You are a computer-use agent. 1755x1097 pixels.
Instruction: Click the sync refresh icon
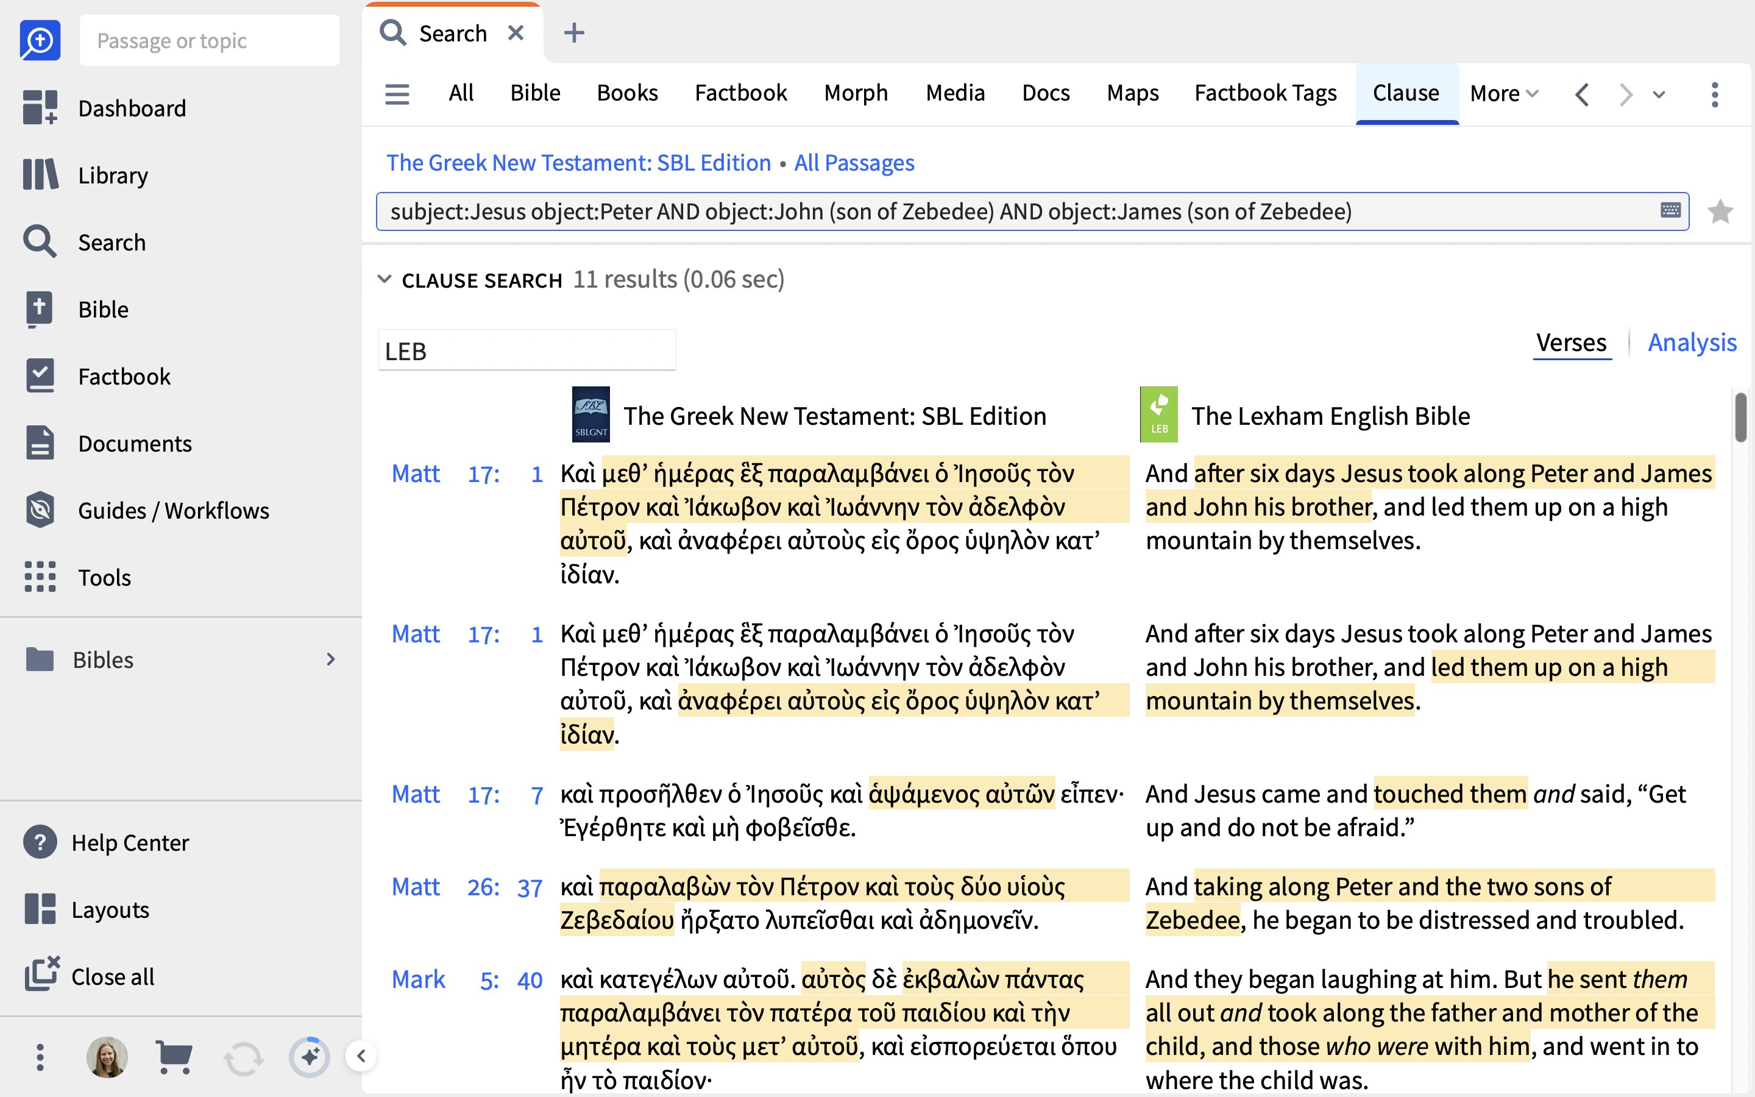243,1058
